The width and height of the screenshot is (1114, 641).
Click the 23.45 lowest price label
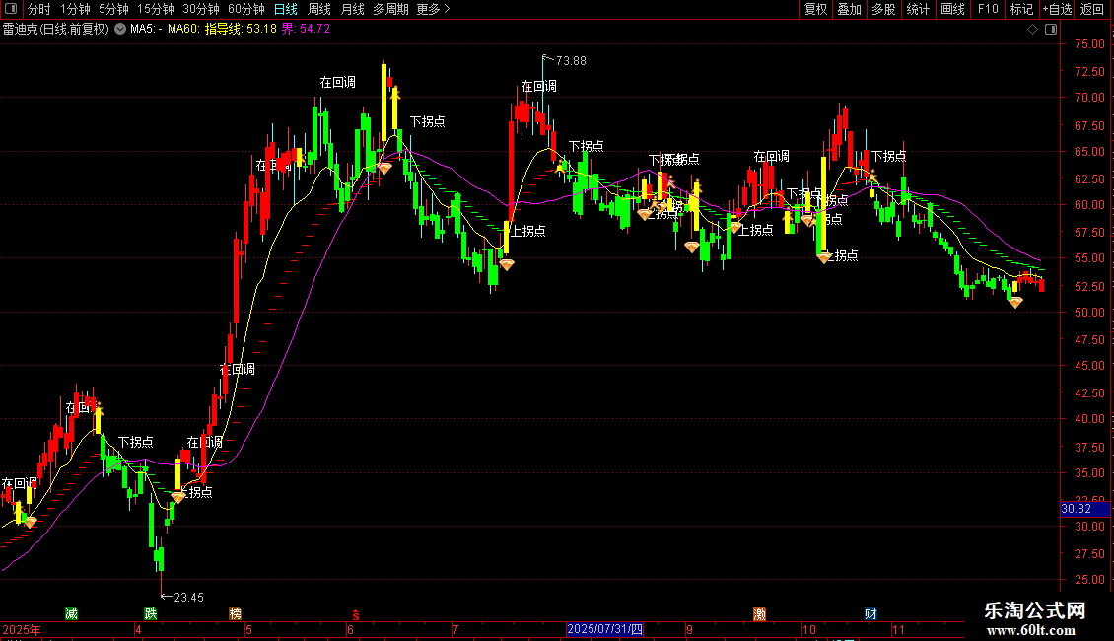[x=188, y=597]
